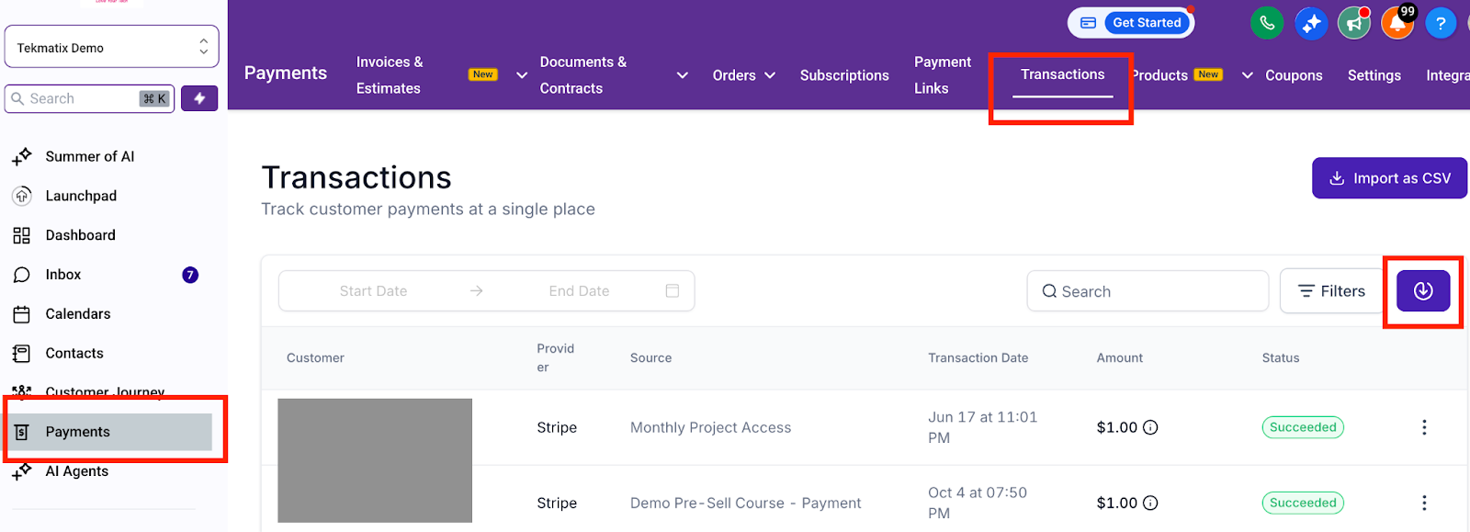Switch to the Subscriptions tab
Image resolution: width=1470 pixels, height=532 pixels.
pos(844,75)
